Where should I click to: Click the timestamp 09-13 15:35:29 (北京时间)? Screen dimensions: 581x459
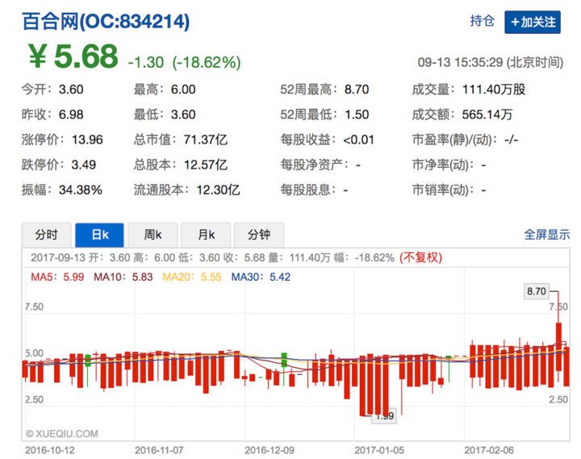coord(491,62)
